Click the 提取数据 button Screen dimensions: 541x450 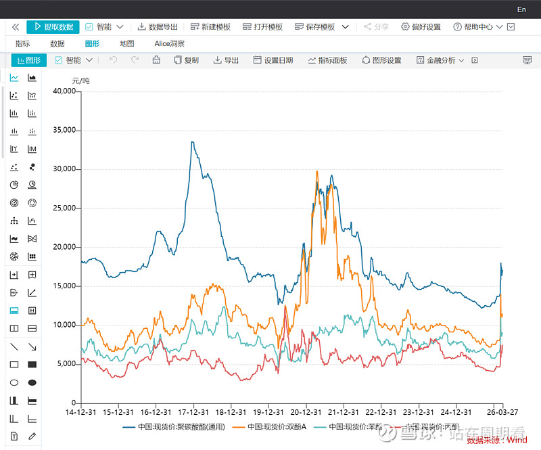coord(53,27)
